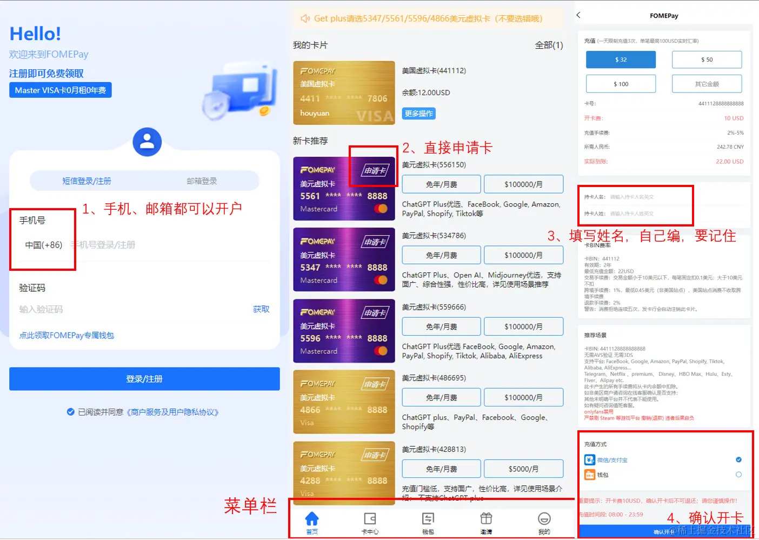Open the 钱包 wallet nav icon
Viewport: 759px width, 540px height.
[428, 519]
